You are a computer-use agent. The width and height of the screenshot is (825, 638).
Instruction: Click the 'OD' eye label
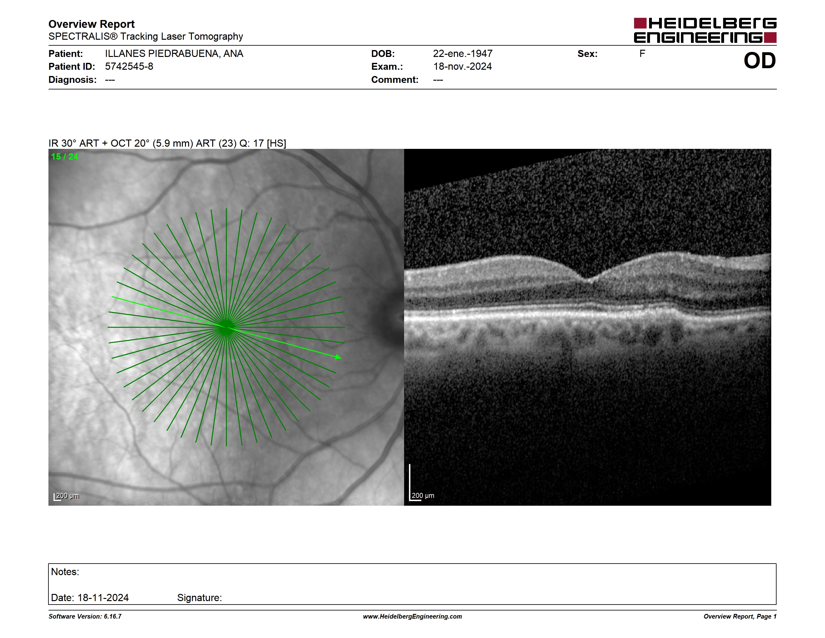coord(760,60)
